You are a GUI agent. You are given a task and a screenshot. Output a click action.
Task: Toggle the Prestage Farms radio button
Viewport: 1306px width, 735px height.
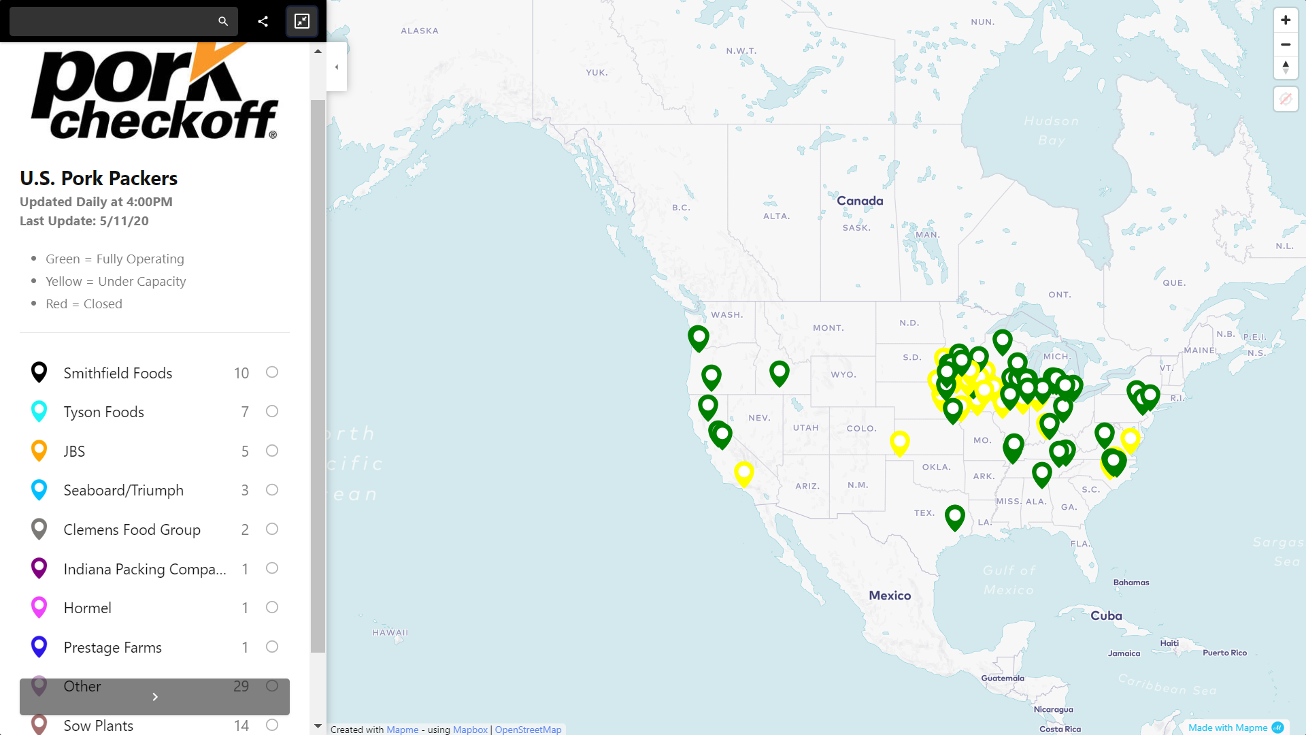pos(272,647)
